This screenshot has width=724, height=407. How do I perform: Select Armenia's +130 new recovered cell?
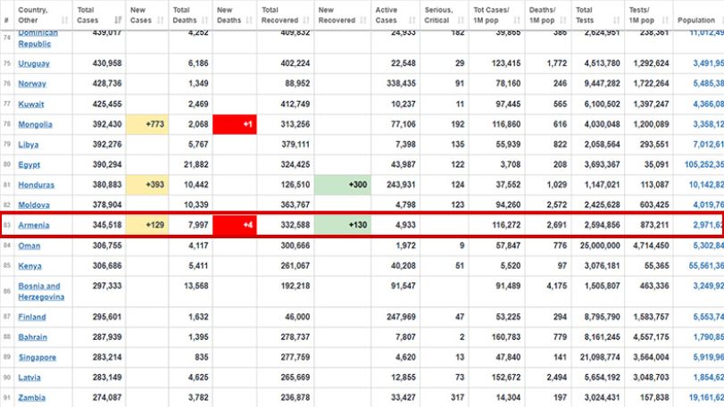pyautogui.click(x=343, y=225)
